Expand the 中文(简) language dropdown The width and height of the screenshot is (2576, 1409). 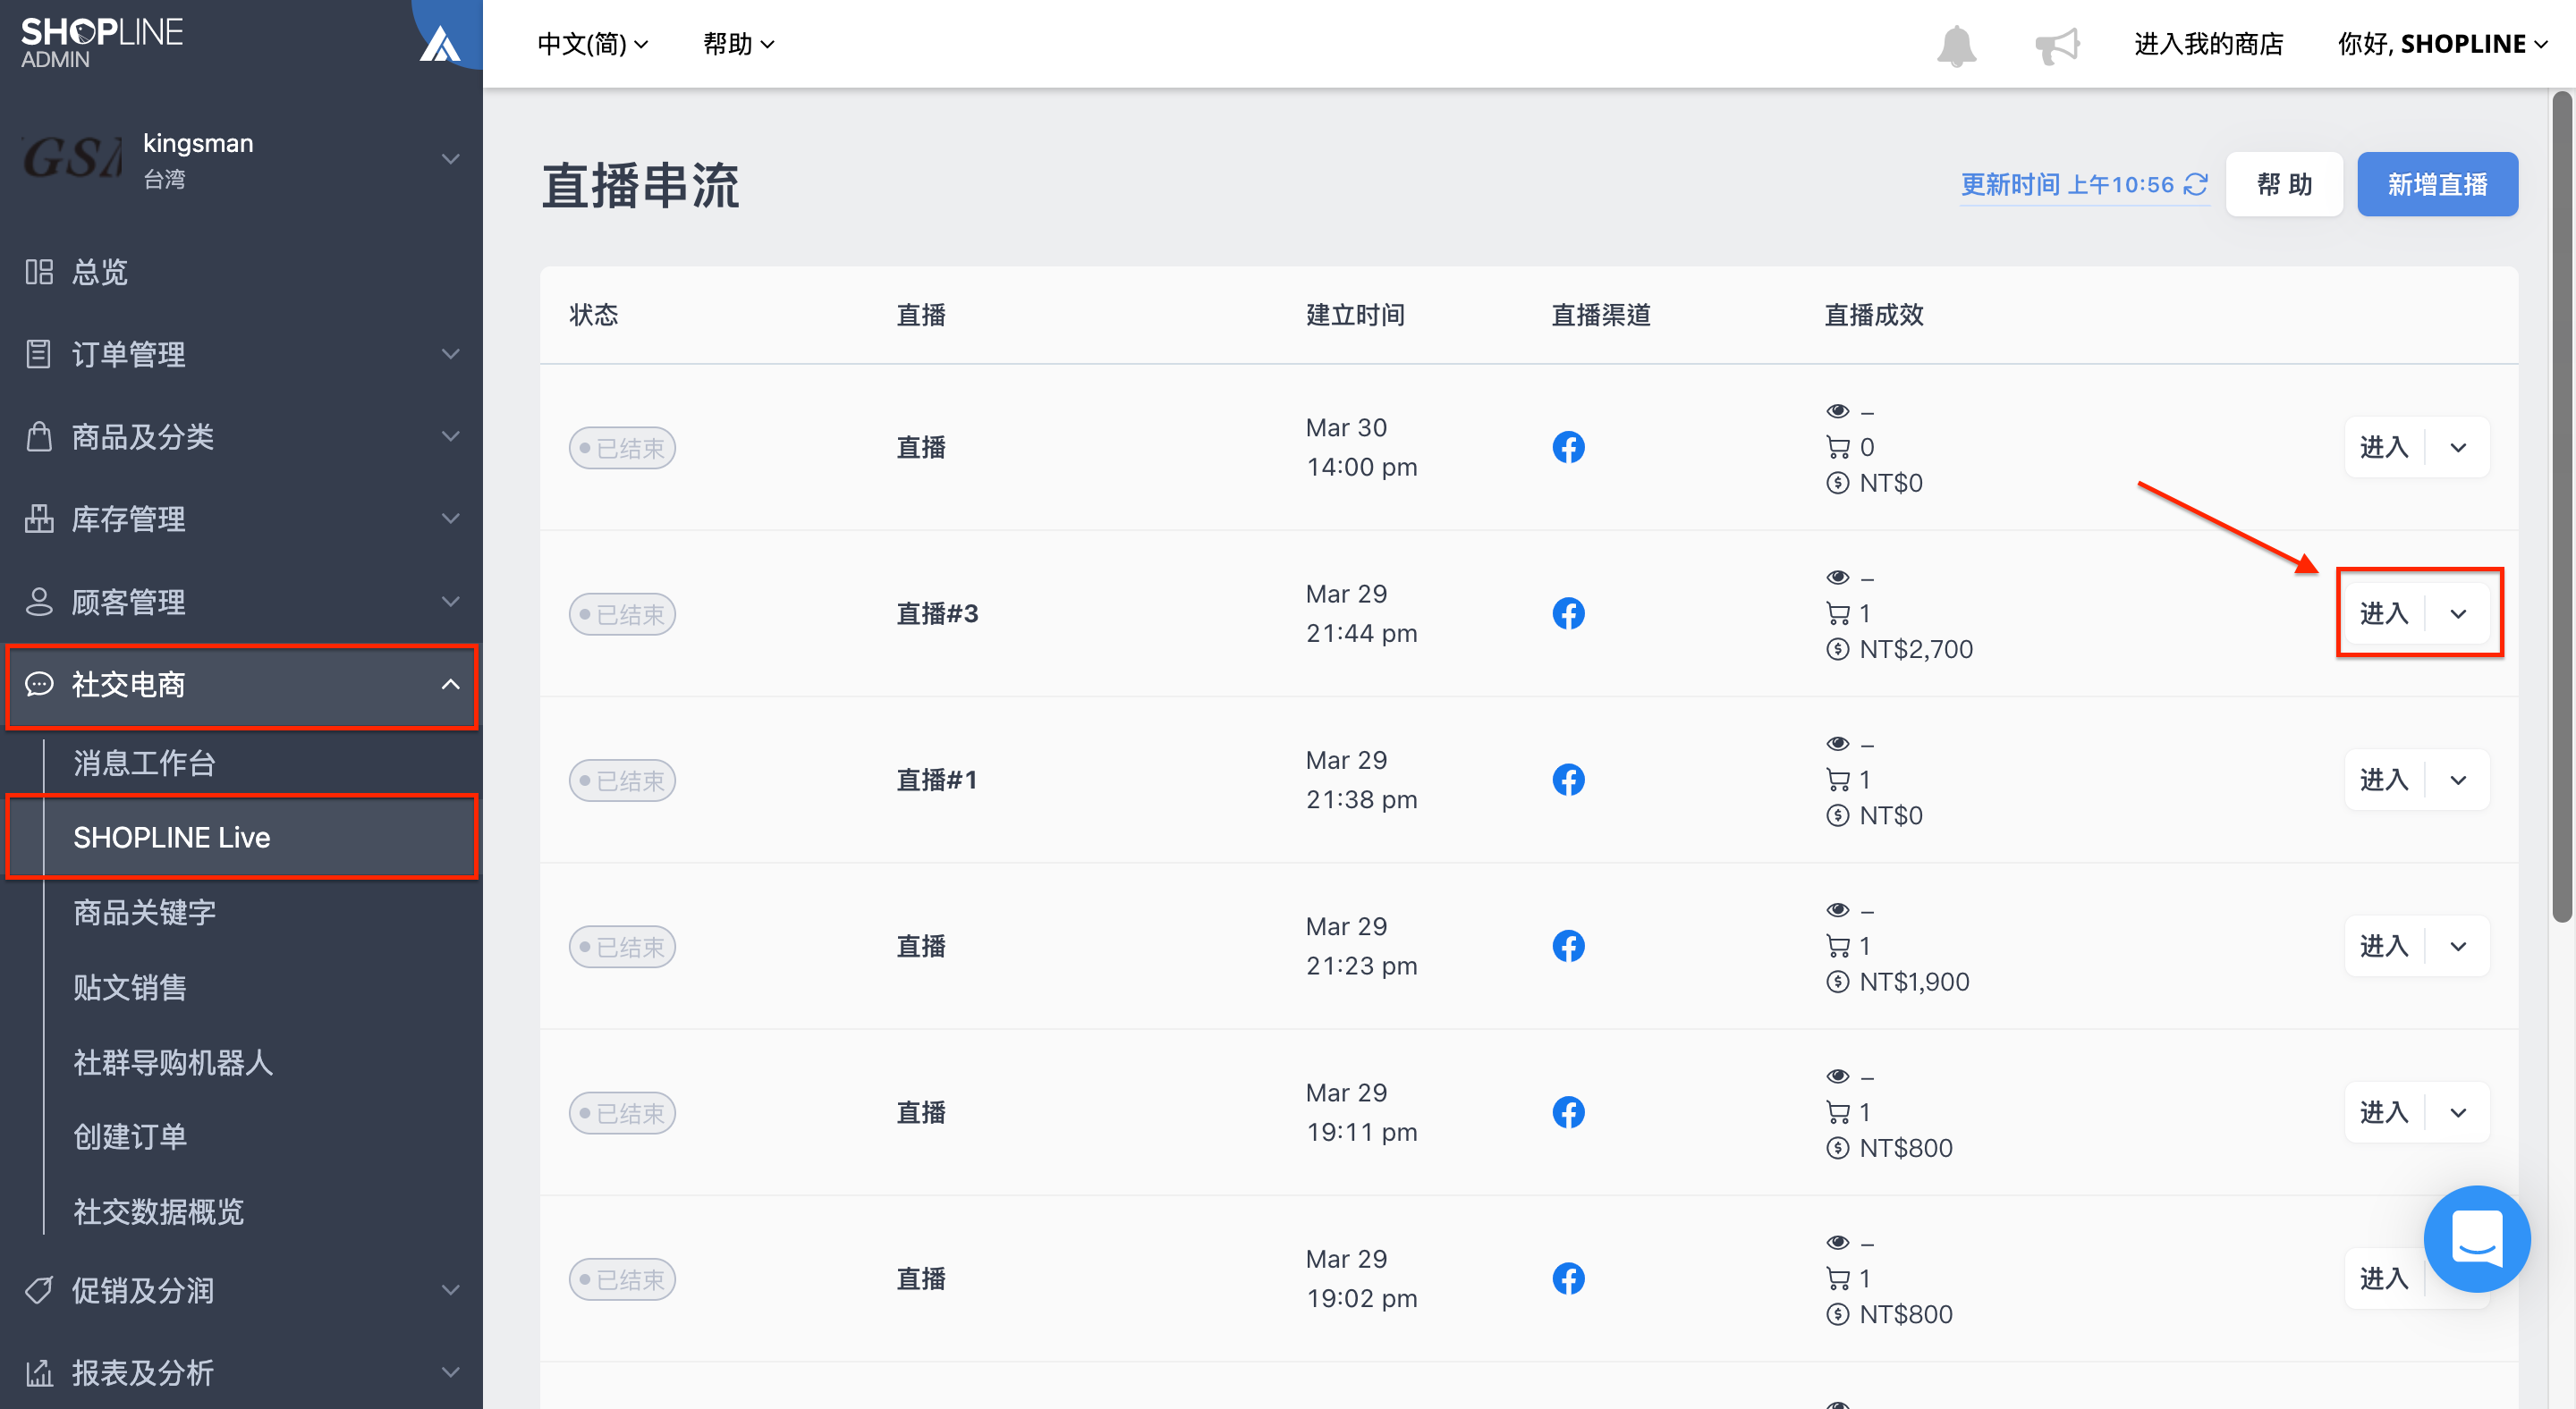593,44
